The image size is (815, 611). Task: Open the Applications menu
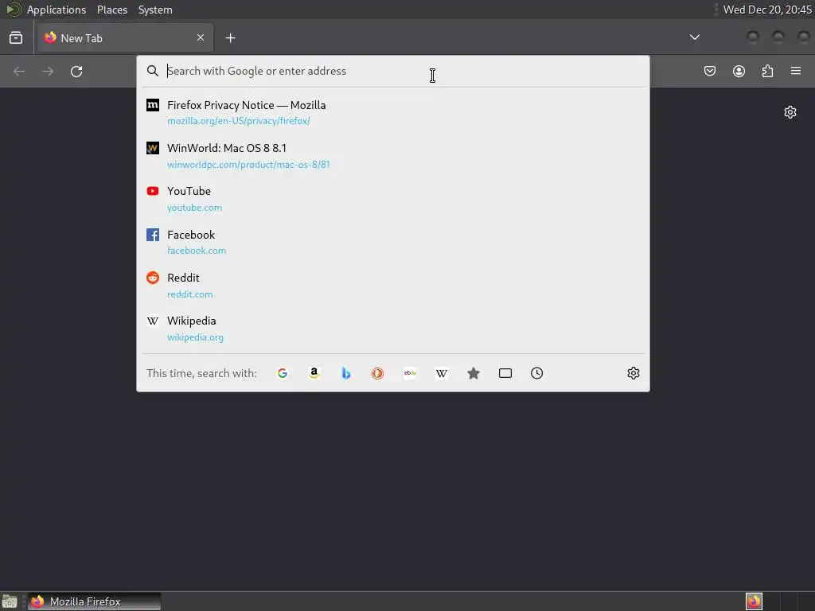pyautogui.click(x=57, y=10)
